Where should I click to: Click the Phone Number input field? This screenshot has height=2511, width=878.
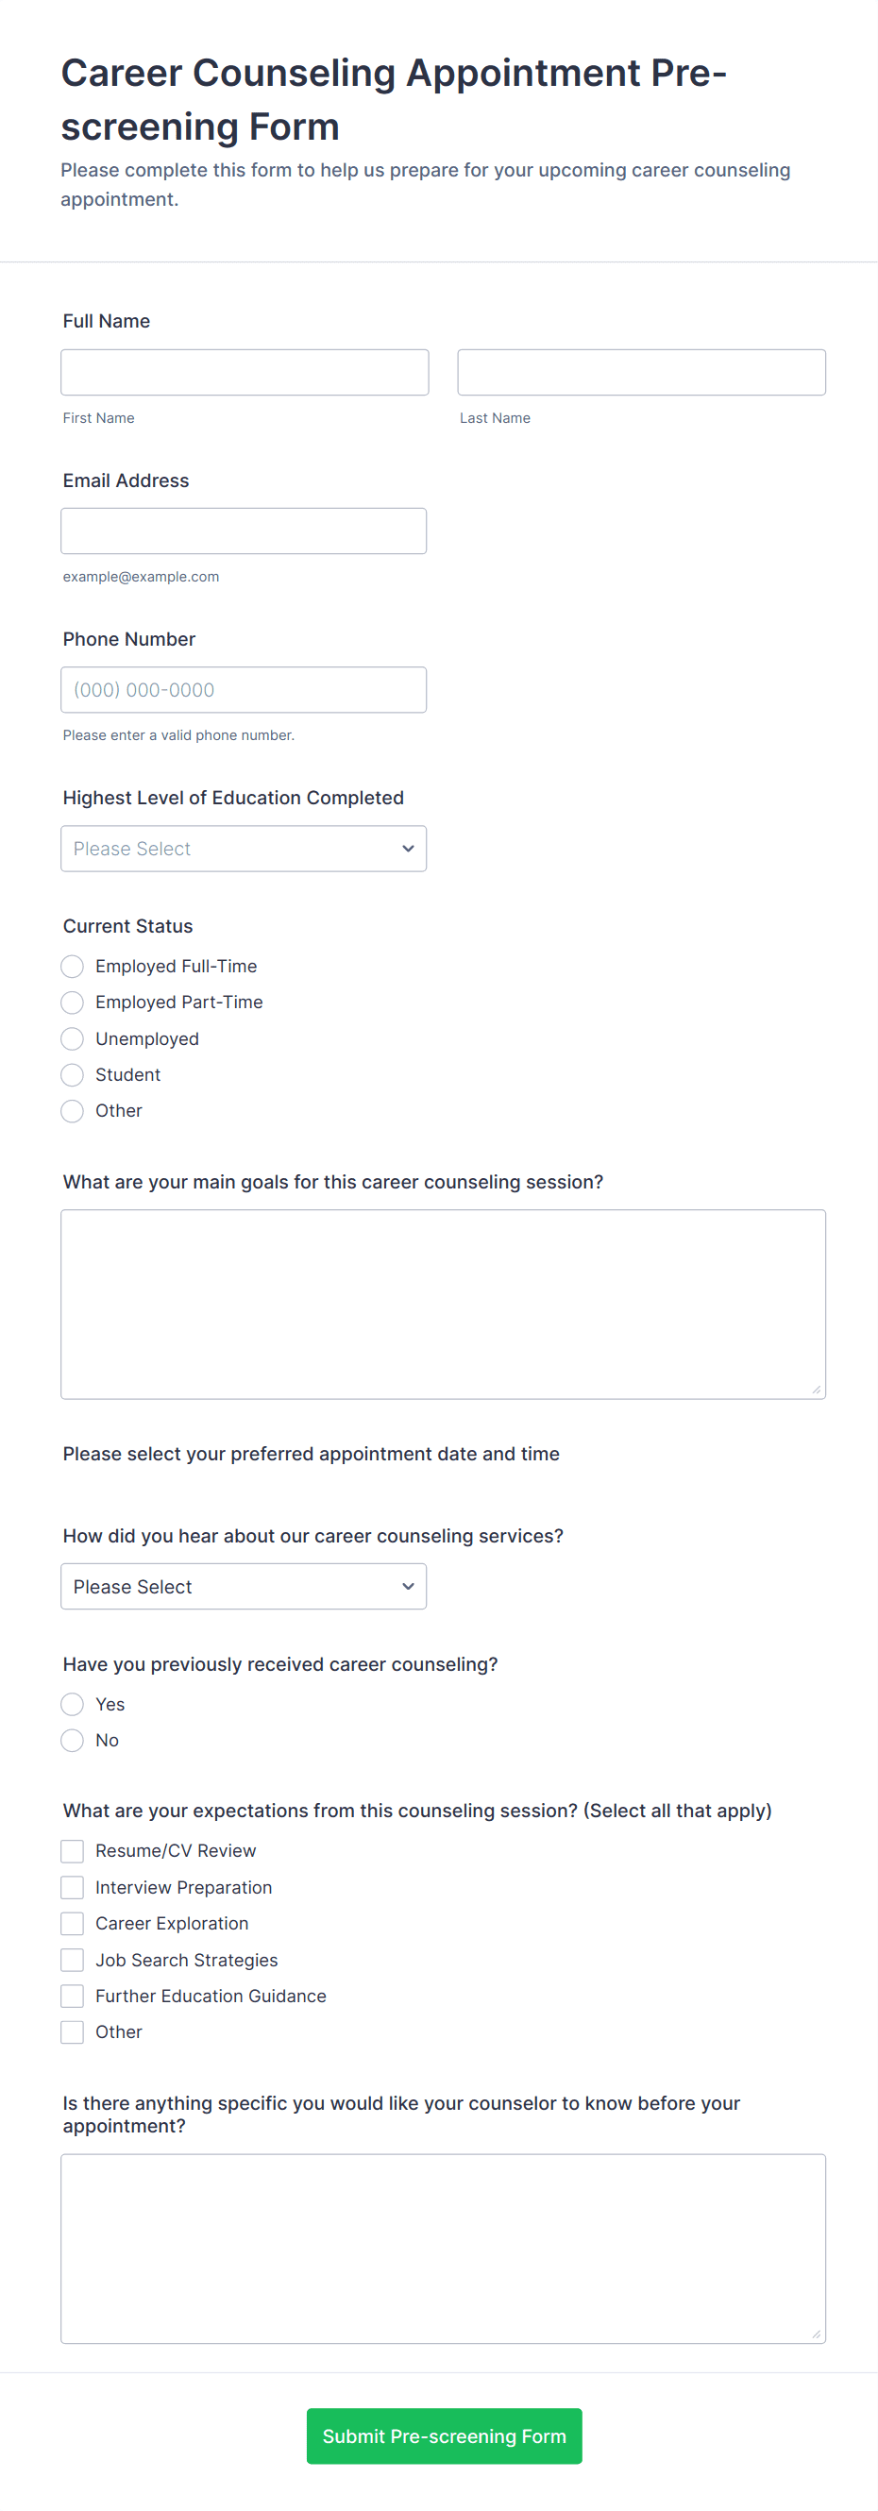coord(244,690)
